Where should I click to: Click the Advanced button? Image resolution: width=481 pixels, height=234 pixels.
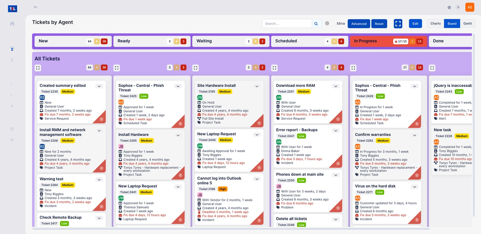pos(359,24)
